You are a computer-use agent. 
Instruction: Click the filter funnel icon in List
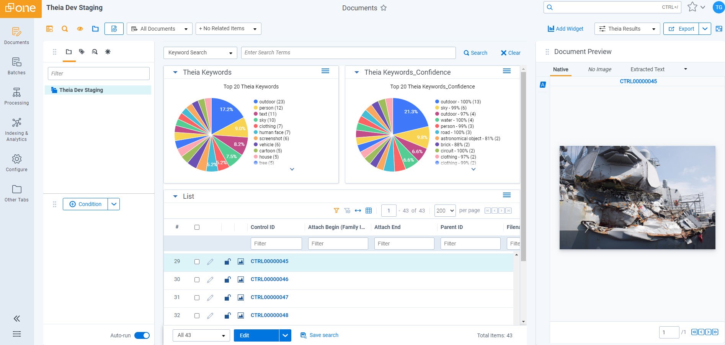[336, 211]
